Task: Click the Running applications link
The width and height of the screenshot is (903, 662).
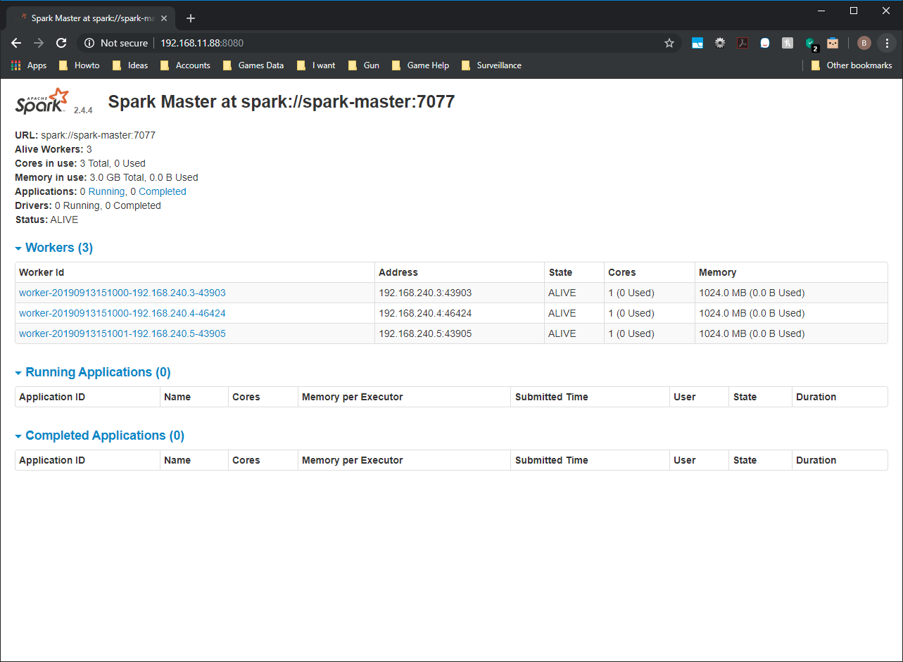Action: point(106,191)
